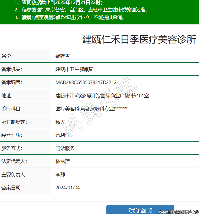Click the address text 建瓯市江滨路8号
Screen dimensions: 199x214
(73, 96)
